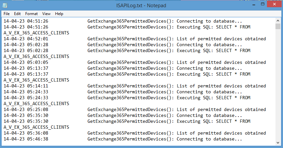Image resolution: width=283 pixels, height=148 pixels.
Task: Minimize the Notepad window
Action: point(254,4)
